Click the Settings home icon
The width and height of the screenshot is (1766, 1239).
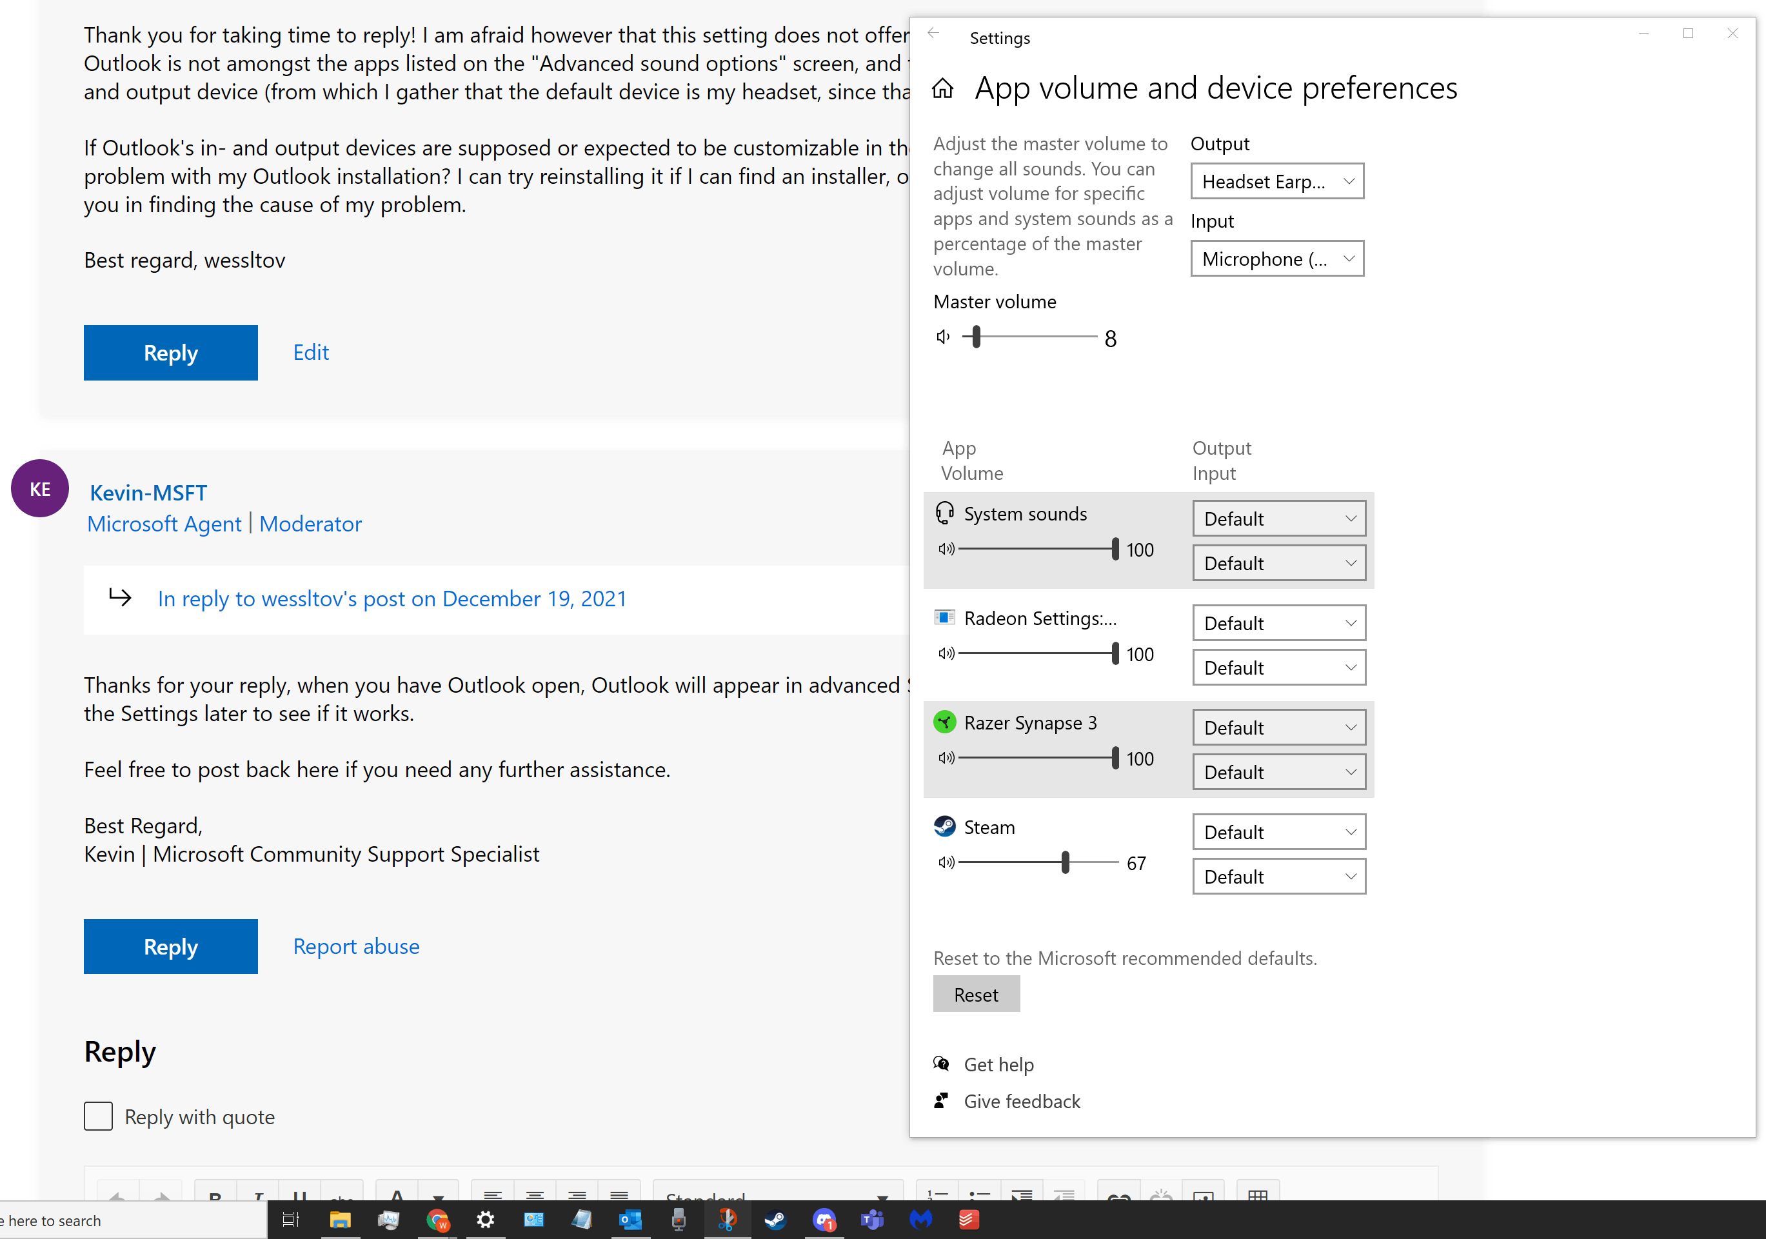point(942,89)
